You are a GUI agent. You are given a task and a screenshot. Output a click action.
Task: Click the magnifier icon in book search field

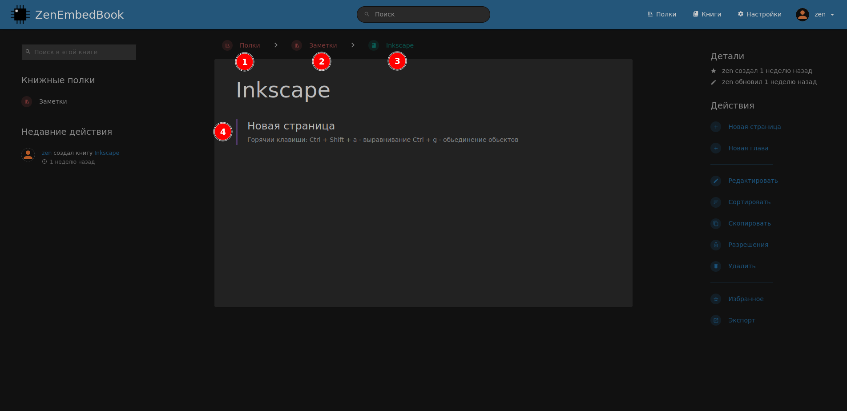coord(28,52)
